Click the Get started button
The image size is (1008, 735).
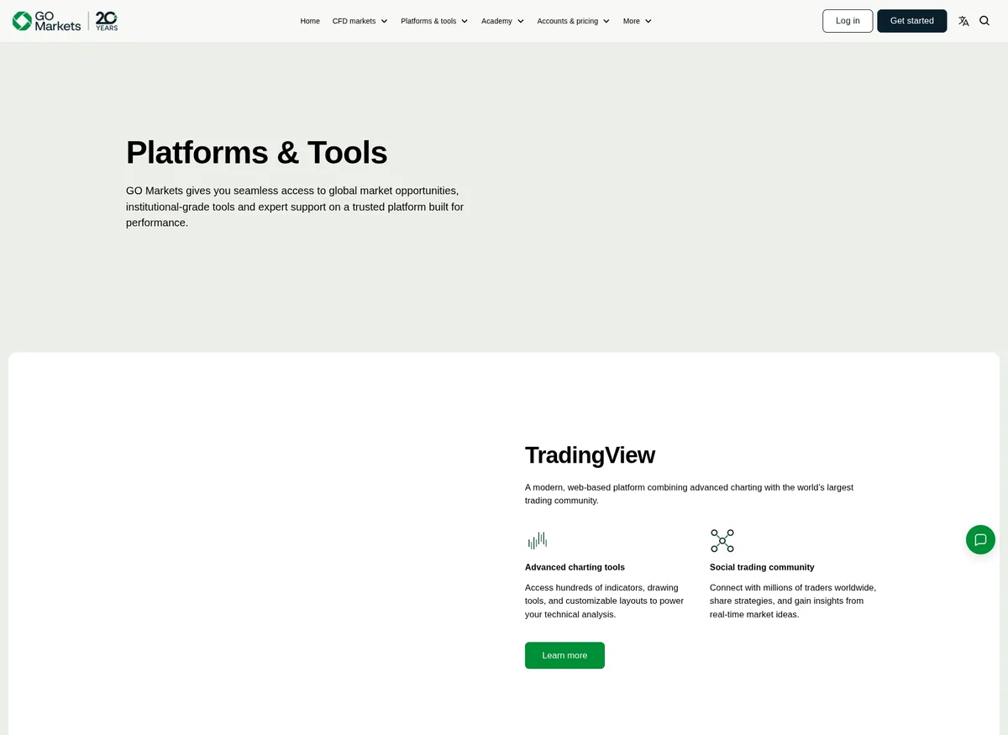tap(912, 21)
